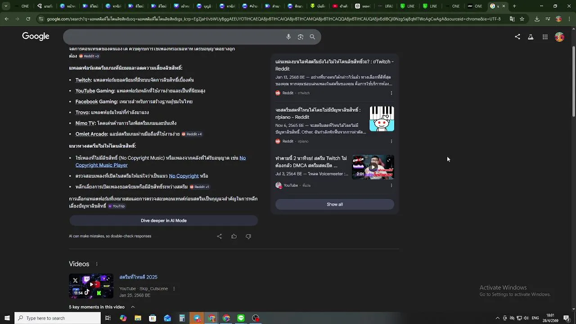The image size is (576, 324).
Task: Click the Google logo
Action: pos(36,36)
